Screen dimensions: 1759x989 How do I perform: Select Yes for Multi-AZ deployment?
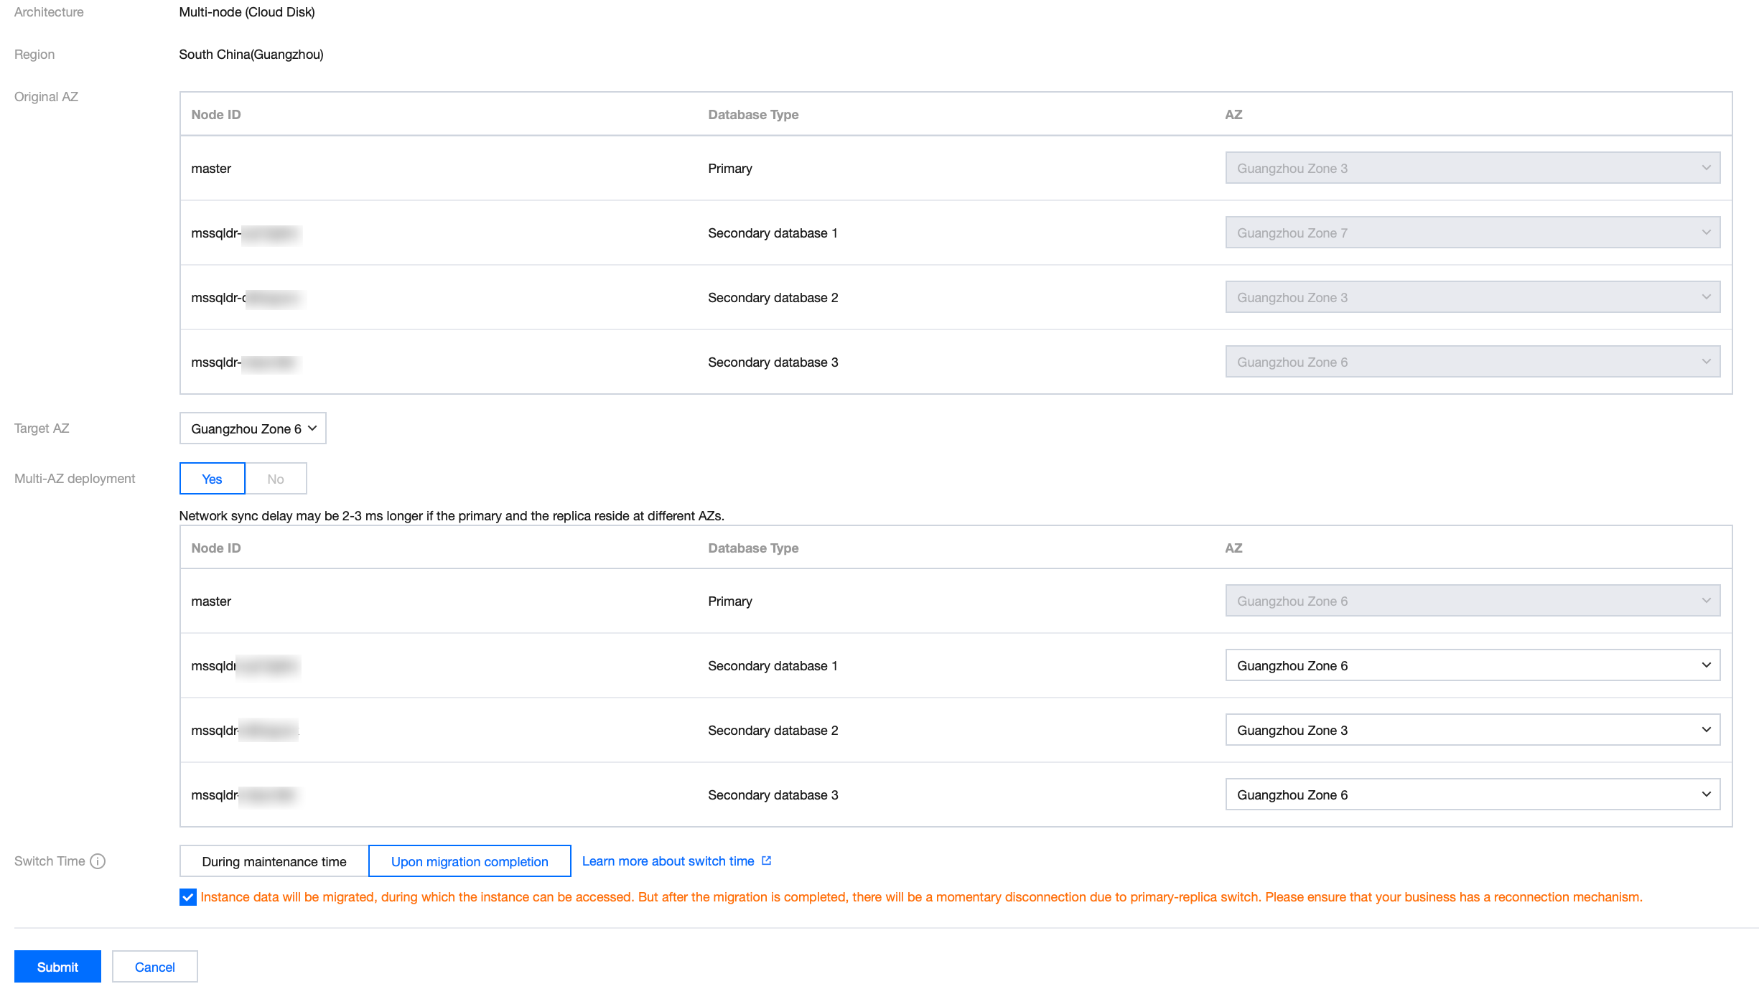coord(212,479)
